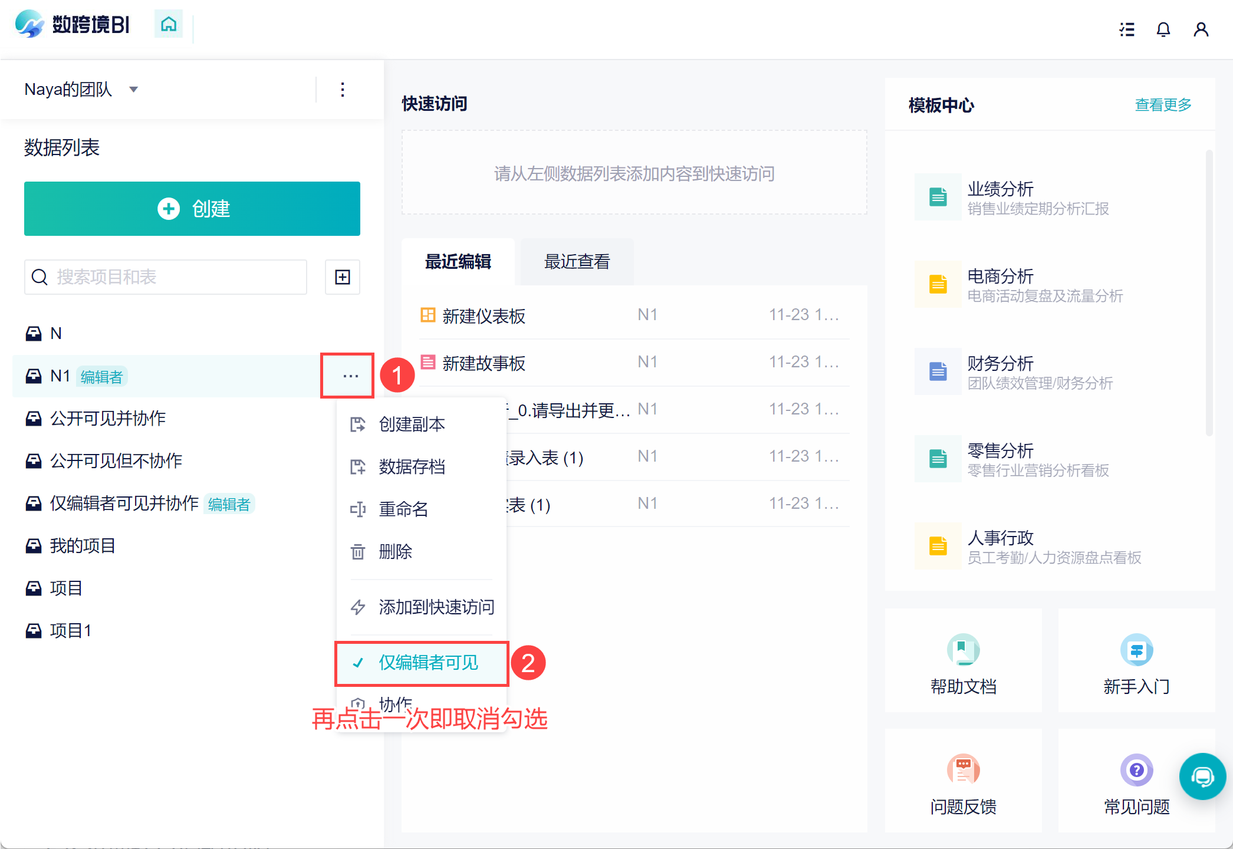This screenshot has height=849, width=1233.
Task: Switch to 最近查看 tab
Action: [577, 262]
